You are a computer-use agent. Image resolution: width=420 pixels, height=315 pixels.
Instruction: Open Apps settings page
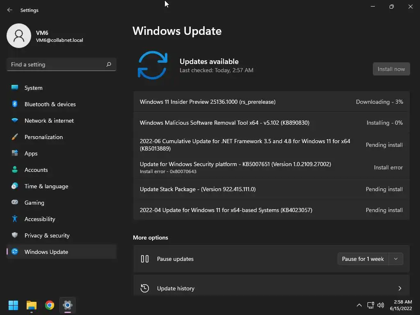[x=62, y=153]
